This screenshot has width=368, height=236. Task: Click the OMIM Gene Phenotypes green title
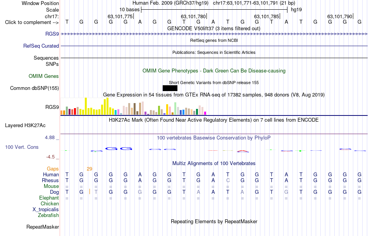(x=214, y=71)
